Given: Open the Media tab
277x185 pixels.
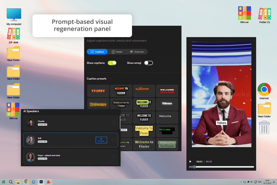Looking at the screenshot, I should coord(117,52).
